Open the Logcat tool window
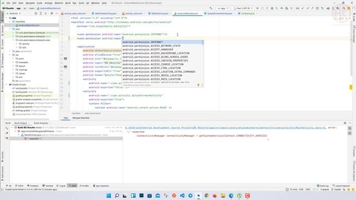The width and height of the screenshot is (356, 200). [x=61, y=186]
